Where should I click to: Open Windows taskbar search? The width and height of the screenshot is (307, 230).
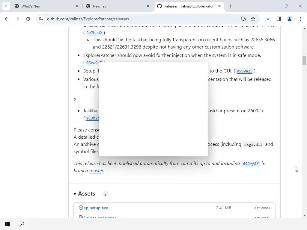click(22, 224)
